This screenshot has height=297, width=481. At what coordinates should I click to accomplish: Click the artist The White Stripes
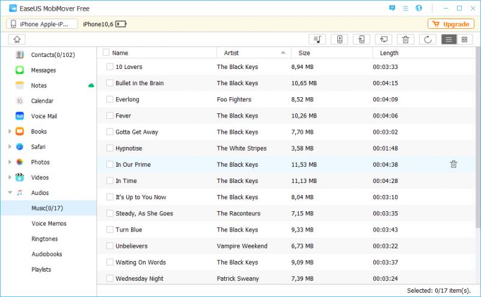tap(242, 148)
